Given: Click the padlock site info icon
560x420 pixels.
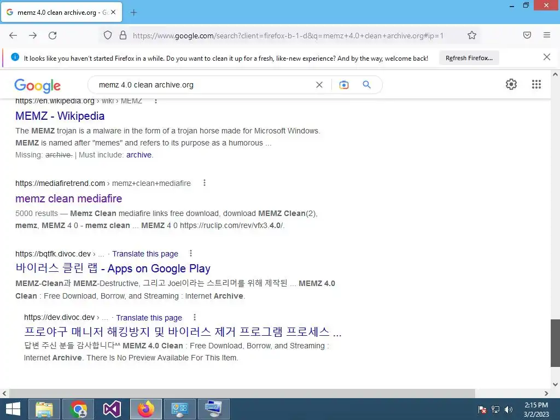Looking at the screenshot, I should point(123,35).
